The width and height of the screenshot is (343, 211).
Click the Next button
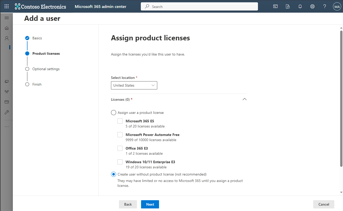[150, 204]
